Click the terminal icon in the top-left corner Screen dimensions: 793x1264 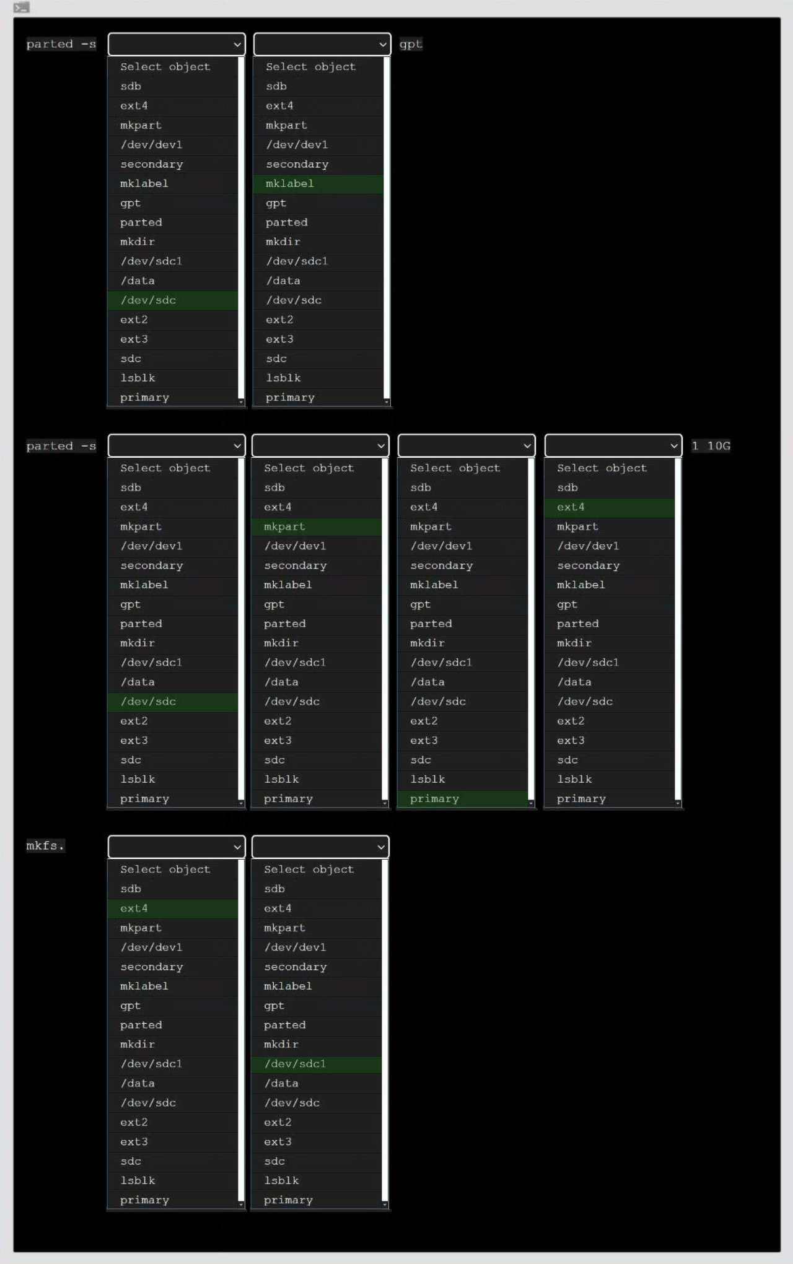pos(21,7)
